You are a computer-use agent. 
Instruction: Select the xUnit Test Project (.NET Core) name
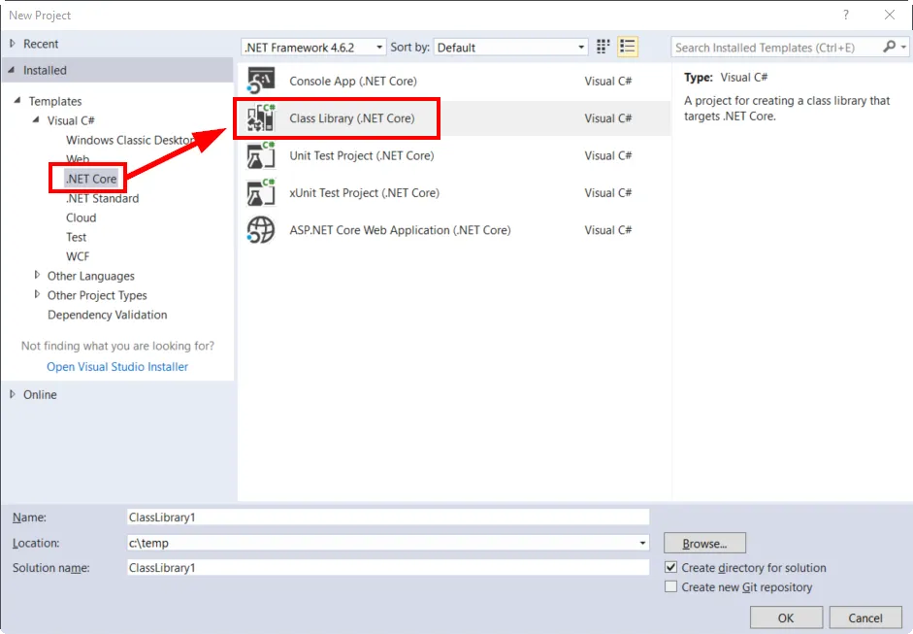(x=365, y=193)
